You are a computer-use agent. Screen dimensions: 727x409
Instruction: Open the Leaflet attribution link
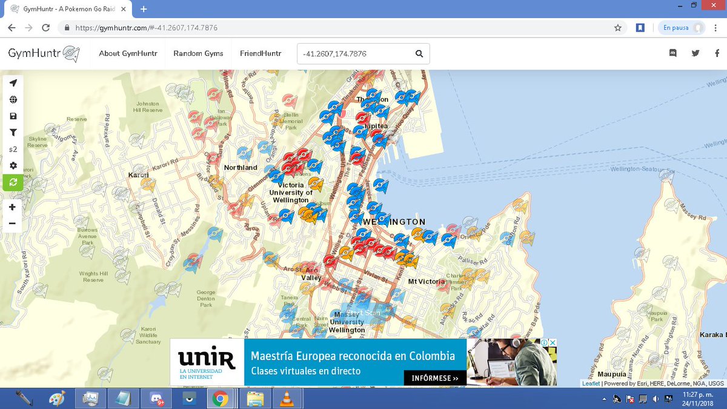(x=591, y=384)
